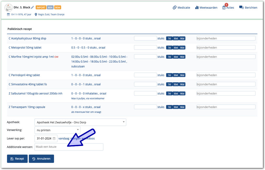Select 90d for Temazepam 10mg capsule
265x170 pixels.
182,107
